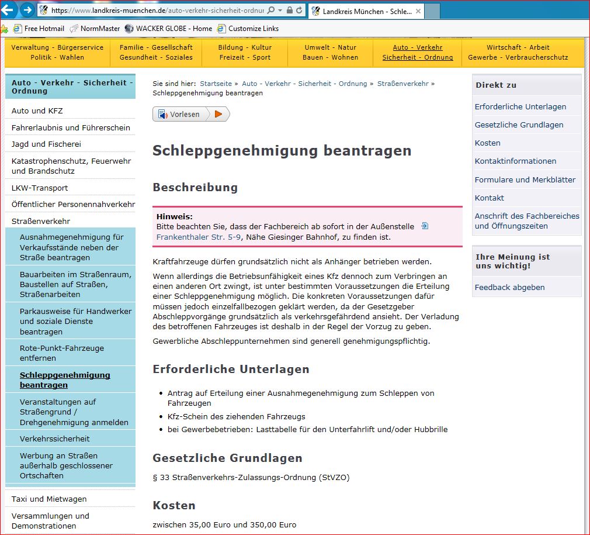Click the Schleppgenehmigung beantragen main page heading
590x535 pixels.
[282, 151]
